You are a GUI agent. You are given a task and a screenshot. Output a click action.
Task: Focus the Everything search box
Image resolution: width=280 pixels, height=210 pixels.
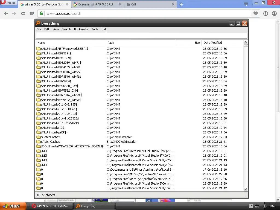click(141, 36)
